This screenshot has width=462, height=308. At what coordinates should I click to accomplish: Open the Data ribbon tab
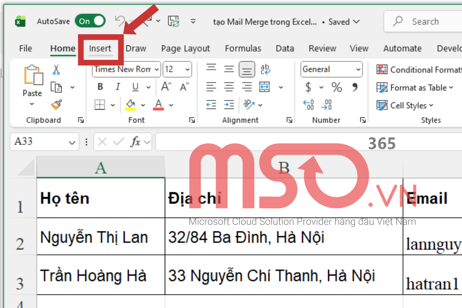coord(285,49)
